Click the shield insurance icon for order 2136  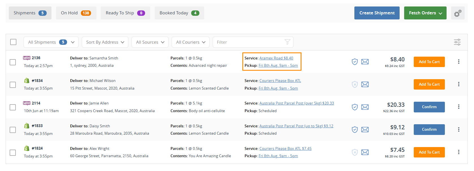355,62
